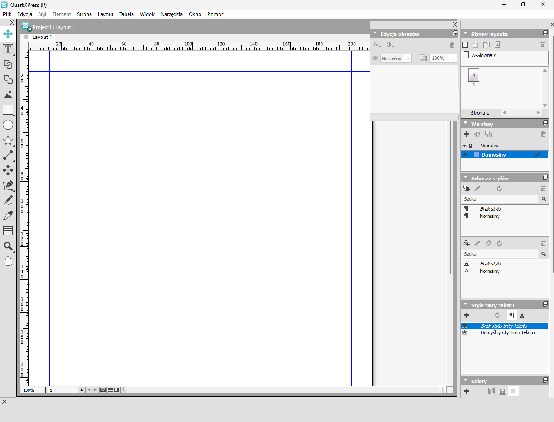Select the Zoom magnifier tool

click(8, 246)
